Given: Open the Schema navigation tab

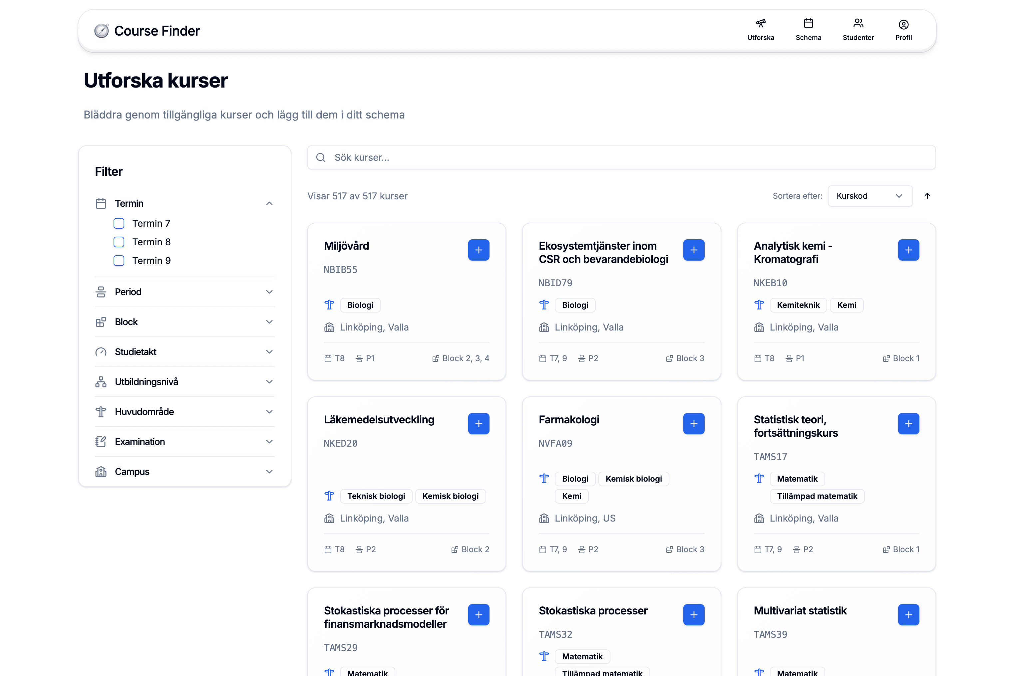Looking at the screenshot, I should 808,29.
